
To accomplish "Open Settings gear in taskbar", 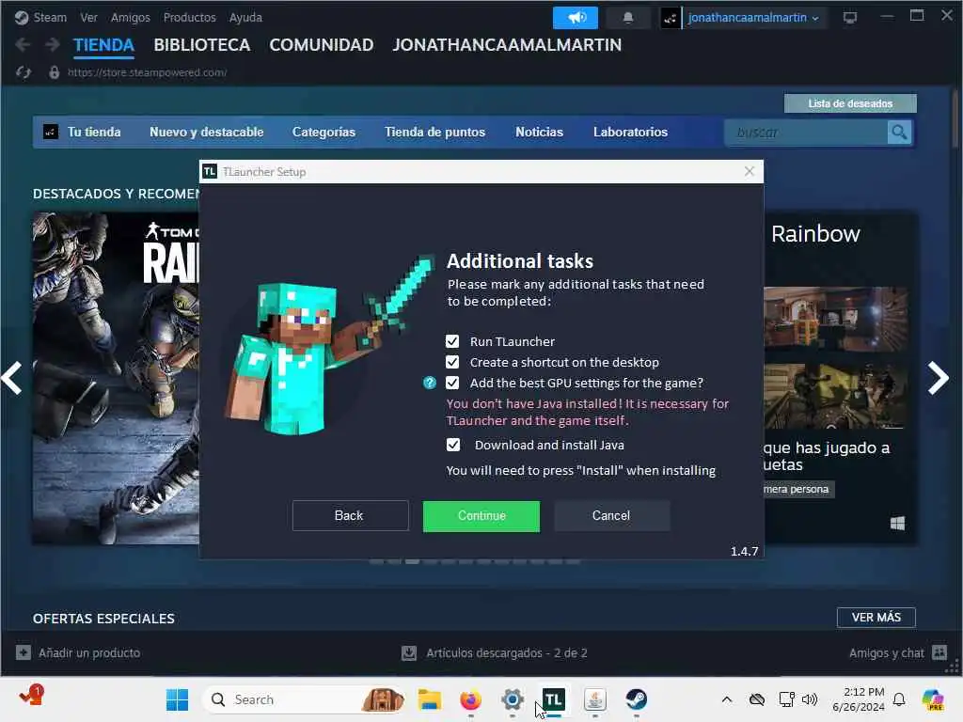I will tap(513, 699).
